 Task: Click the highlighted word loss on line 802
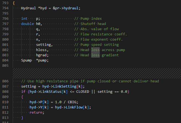(95, 50)
